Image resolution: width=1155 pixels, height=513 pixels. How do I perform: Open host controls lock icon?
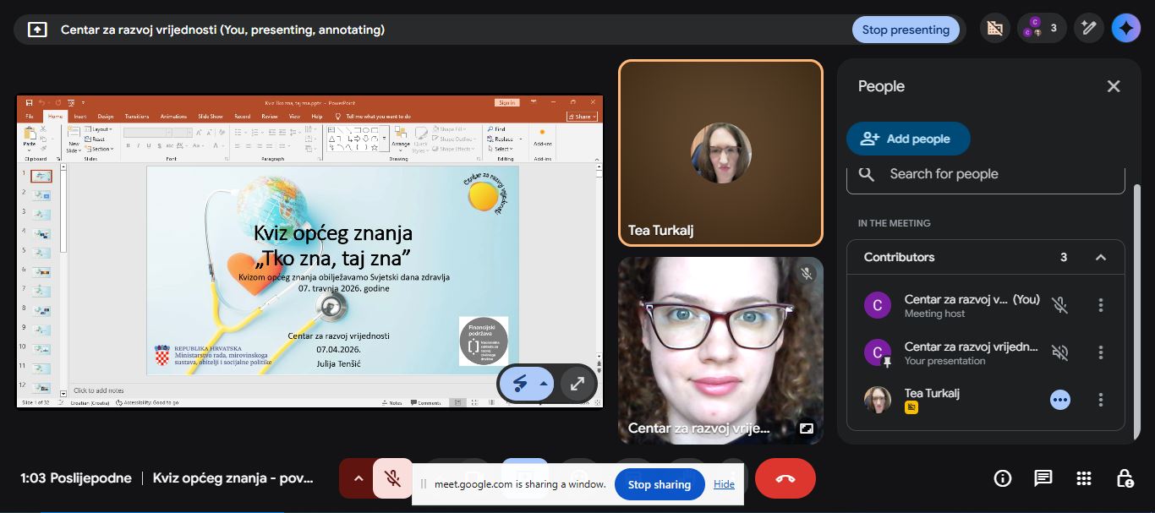coord(1125,478)
